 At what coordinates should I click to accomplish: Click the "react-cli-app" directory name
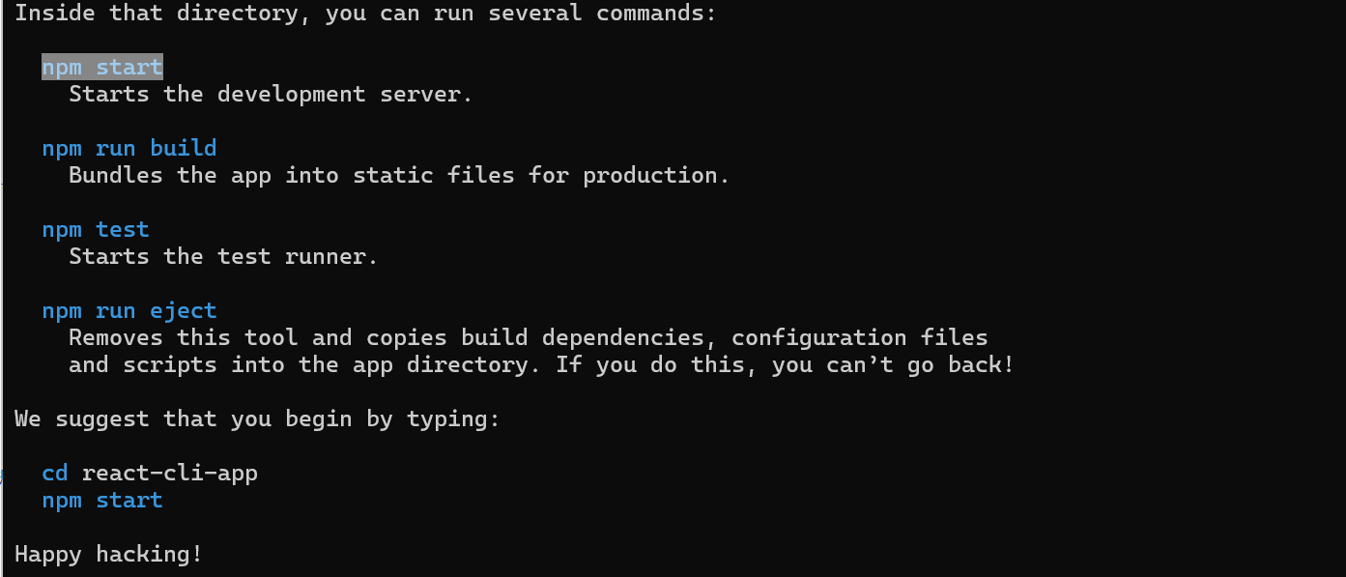[x=169, y=473]
